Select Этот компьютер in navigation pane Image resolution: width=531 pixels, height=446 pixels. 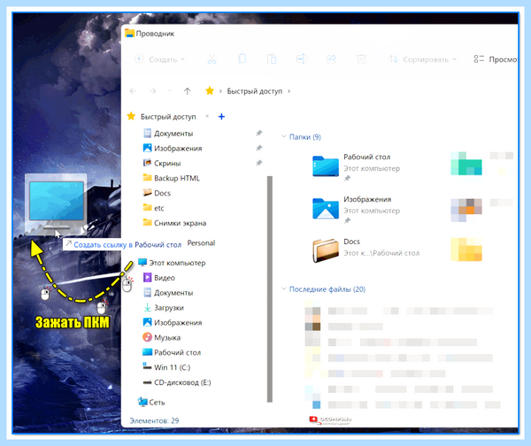(x=177, y=263)
